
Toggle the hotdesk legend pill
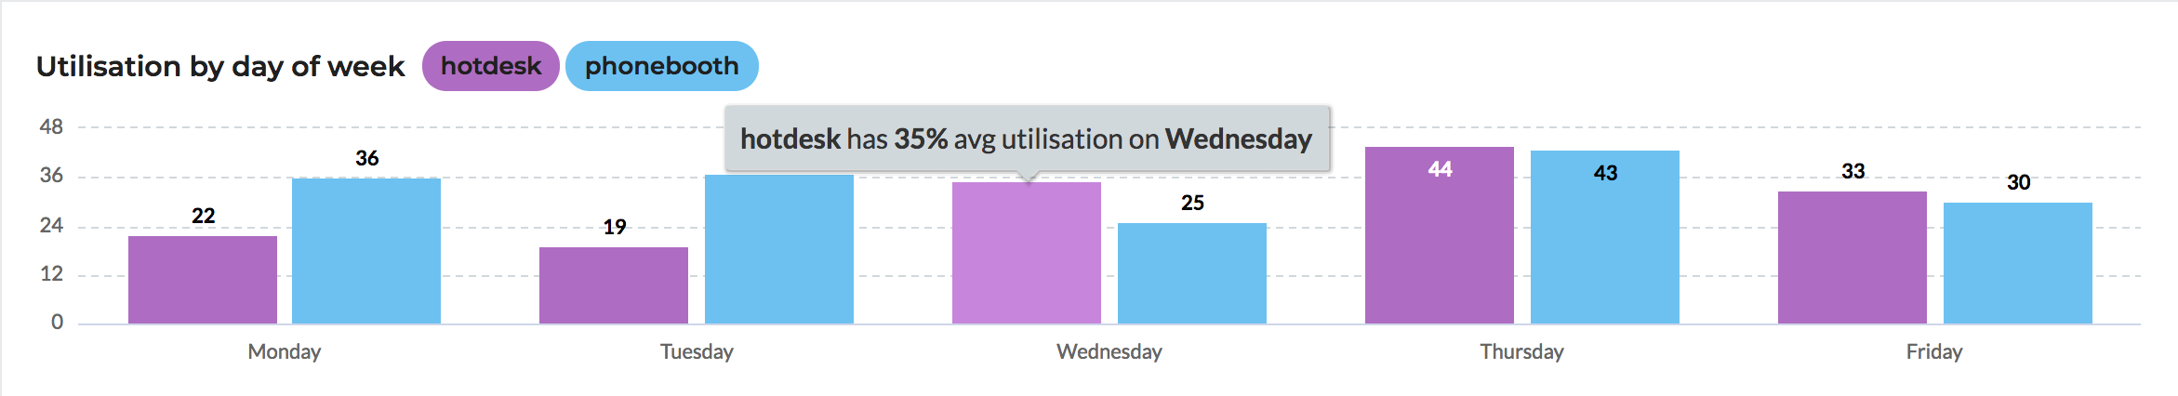490,66
